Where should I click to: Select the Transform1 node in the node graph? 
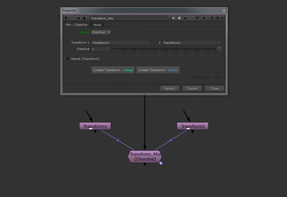point(95,126)
